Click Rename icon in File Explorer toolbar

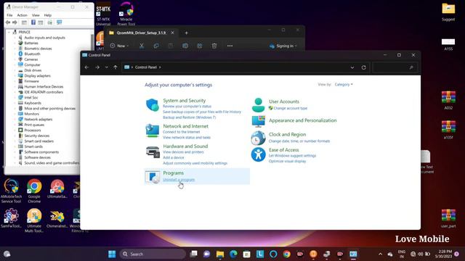[x=185, y=46]
